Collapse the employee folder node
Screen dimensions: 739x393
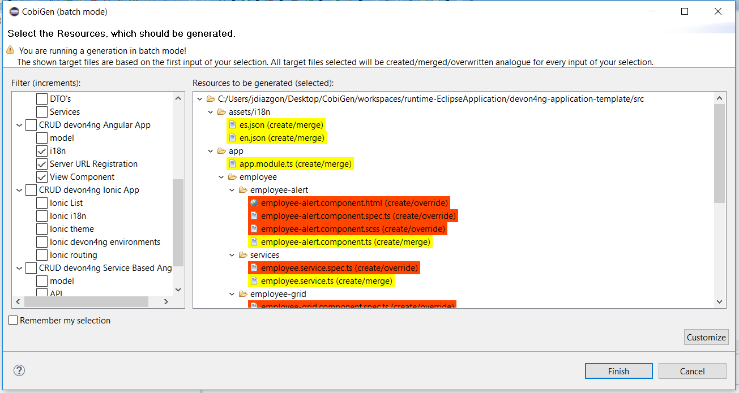[x=221, y=176]
